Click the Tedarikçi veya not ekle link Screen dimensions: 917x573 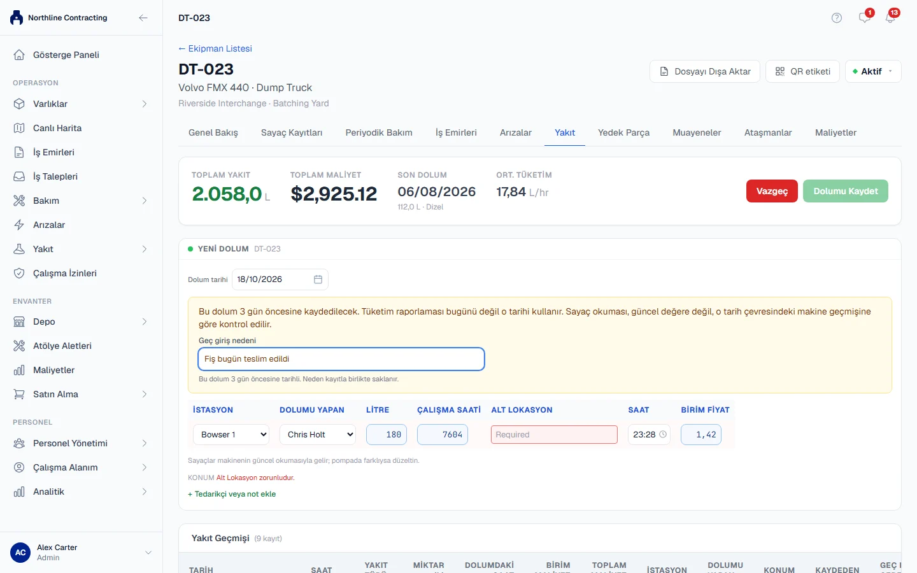pos(232,494)
